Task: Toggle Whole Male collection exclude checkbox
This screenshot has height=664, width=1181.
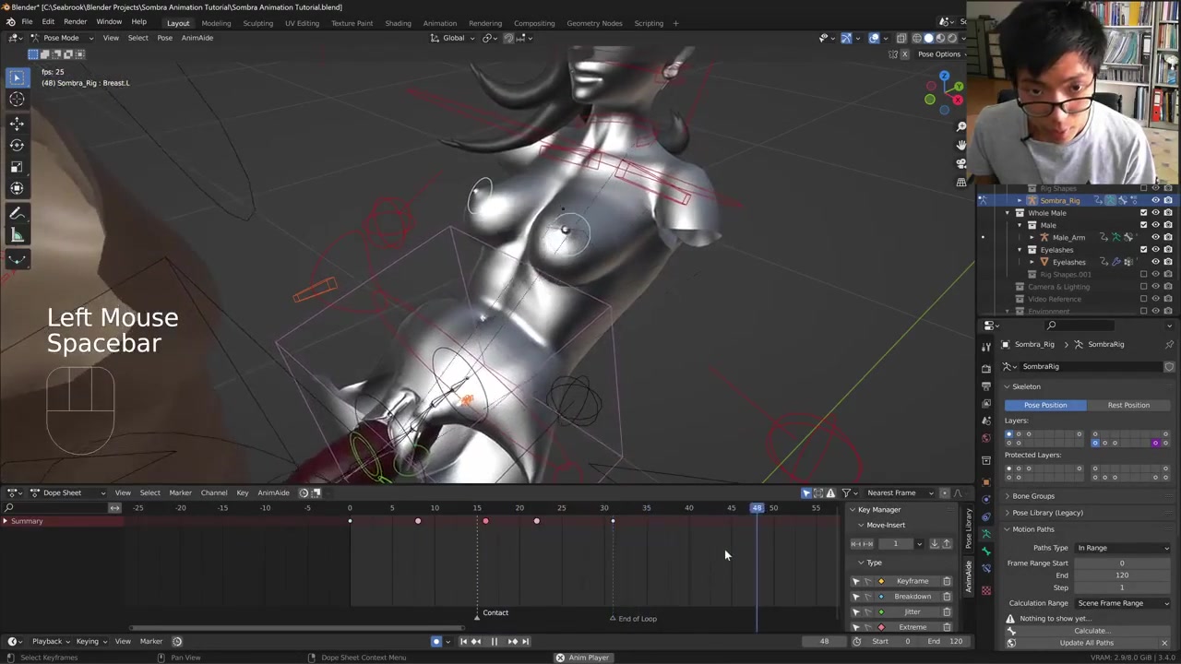Action: [1143, 213]
